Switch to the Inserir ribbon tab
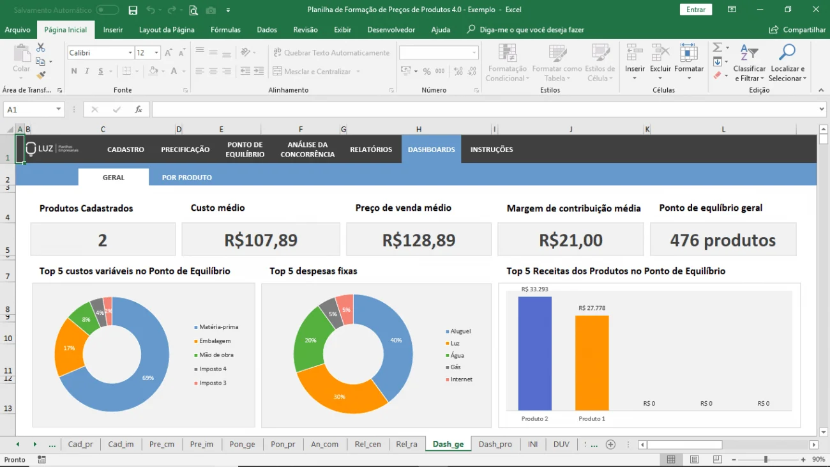The image size is (830, 467). tap(113, 29)
